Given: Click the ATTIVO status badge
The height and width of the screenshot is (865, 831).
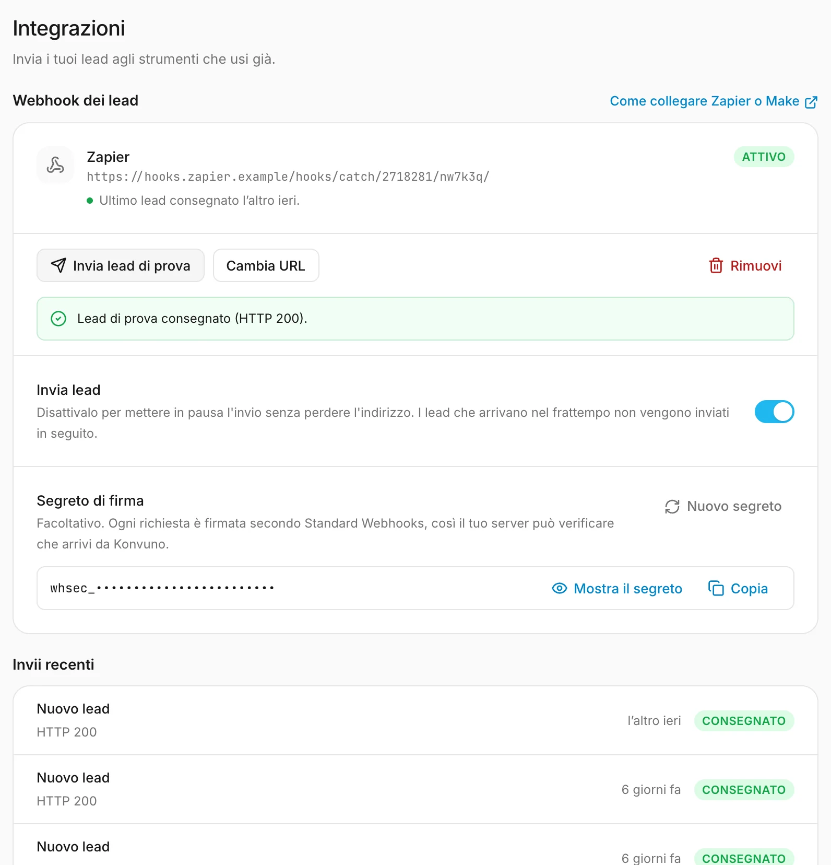Looking at the screenshot, I should [764, 157].
